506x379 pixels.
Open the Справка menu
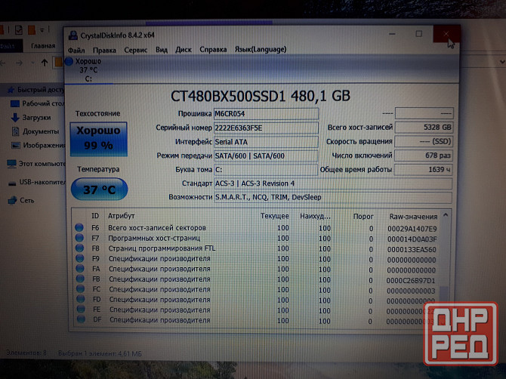point(213,49)
